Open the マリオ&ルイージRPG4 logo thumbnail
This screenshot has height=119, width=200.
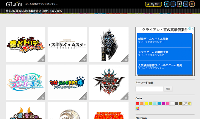(x=67, y=82)
